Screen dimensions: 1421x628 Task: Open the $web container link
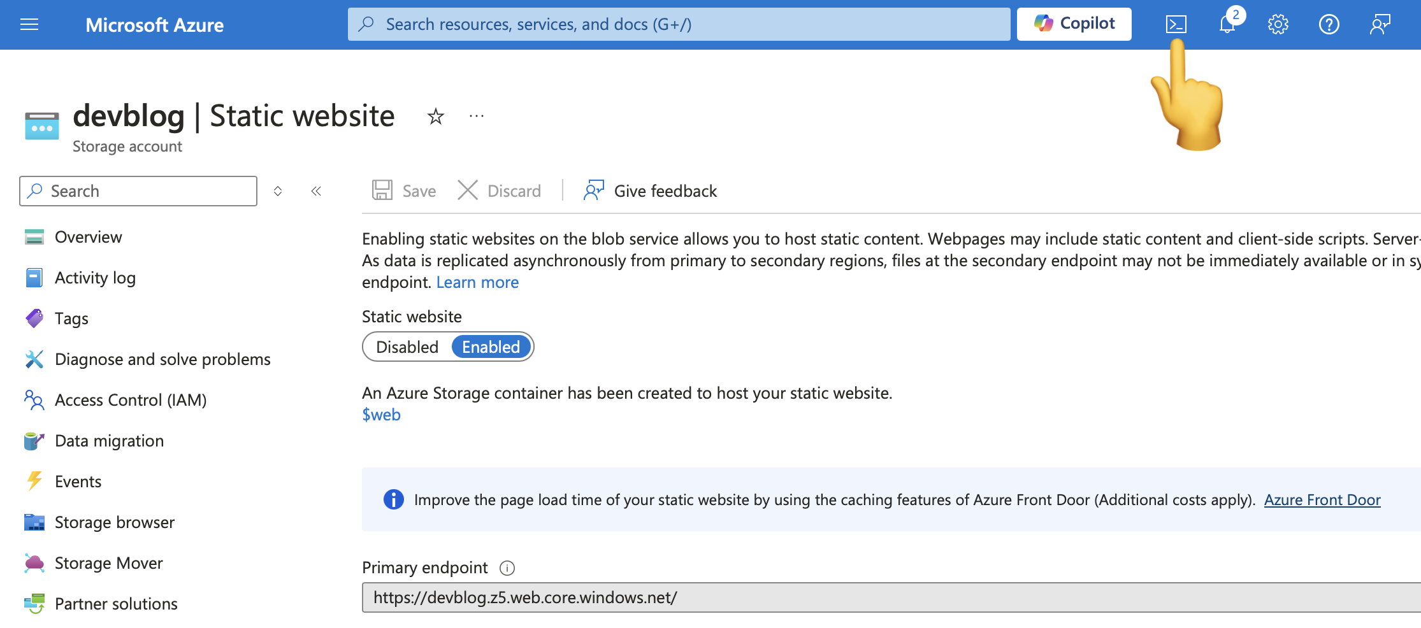point(380,414)
